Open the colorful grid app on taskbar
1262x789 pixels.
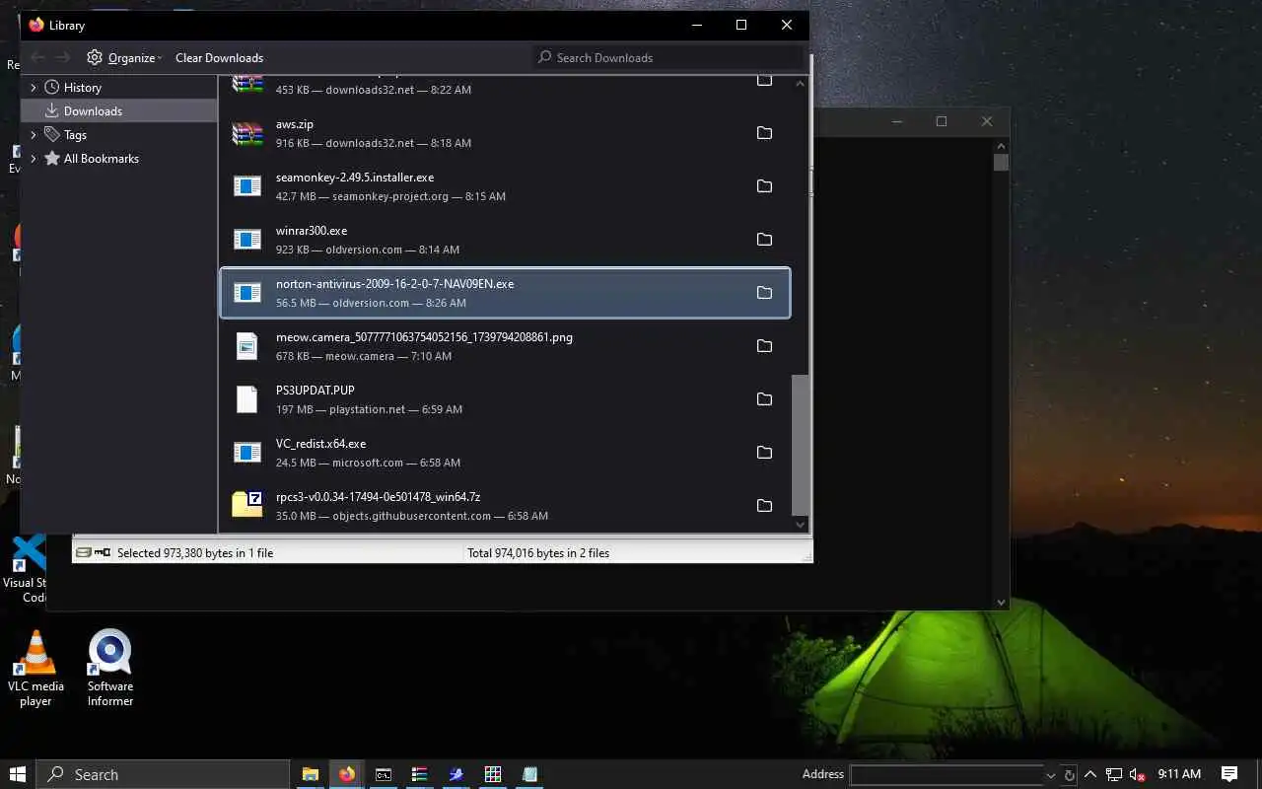[x=493, y=774]
